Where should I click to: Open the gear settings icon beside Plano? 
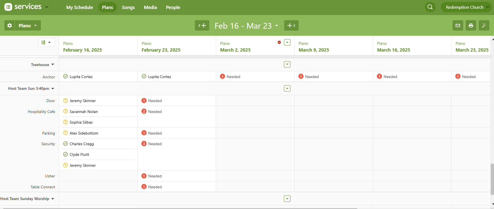click(10, 25)
